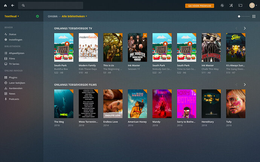Click the Ontdek breadcrumb
Image resolution: width=260 pixels, height=162 pixels.
click(x=52, y=16)
